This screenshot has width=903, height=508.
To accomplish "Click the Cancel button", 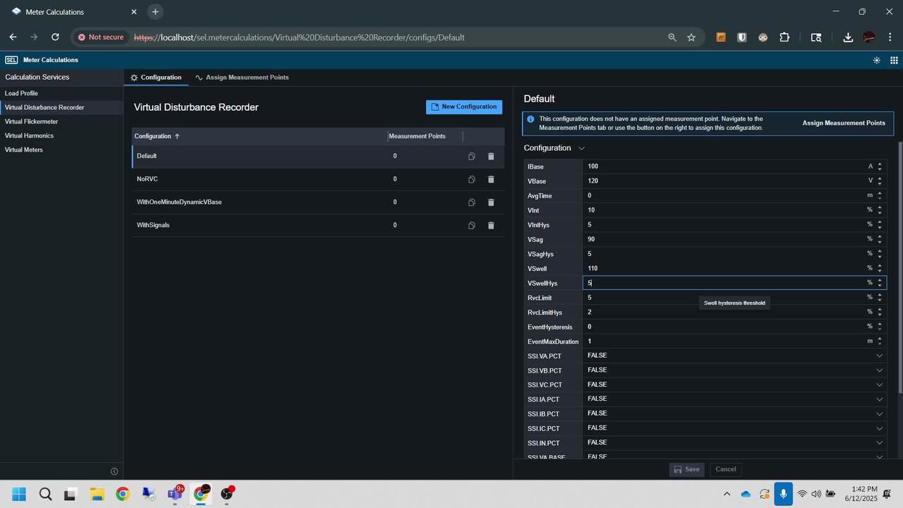I will coord(725,469).
